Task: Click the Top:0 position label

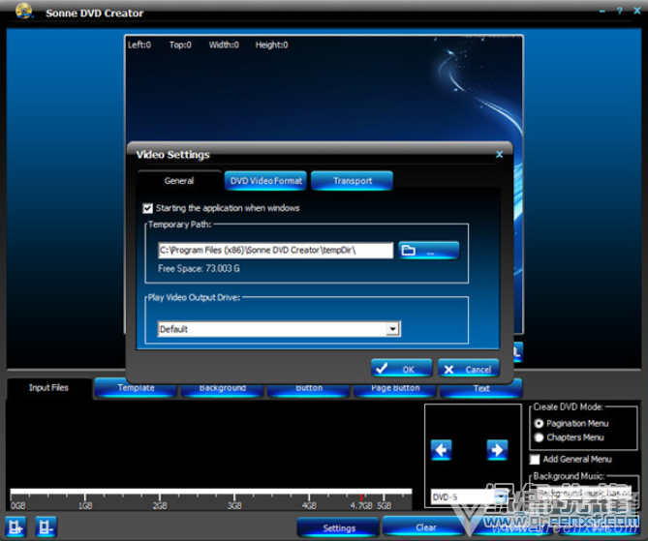Action: click(x=180, y=45)
